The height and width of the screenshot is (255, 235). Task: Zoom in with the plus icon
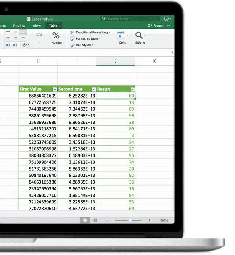click(x=149, y=220)
